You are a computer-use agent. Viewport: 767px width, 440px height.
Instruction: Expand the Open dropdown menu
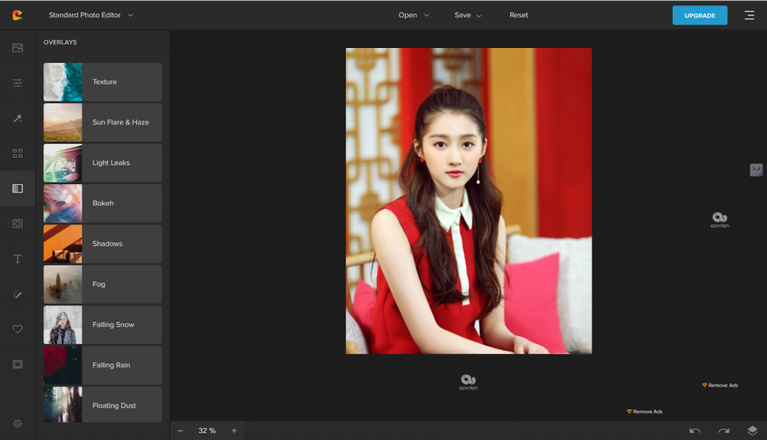click(413, 15)
